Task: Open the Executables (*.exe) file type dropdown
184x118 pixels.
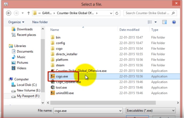Action: pos(150,110)
